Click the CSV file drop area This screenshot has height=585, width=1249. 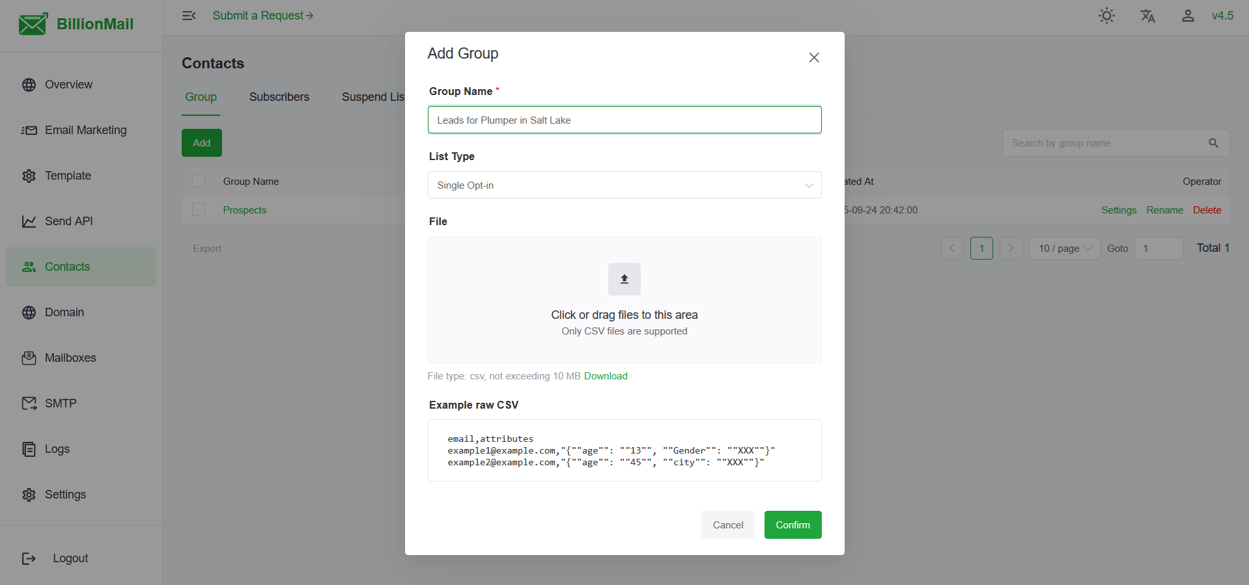pyautogui.click(x=624, y=300)
